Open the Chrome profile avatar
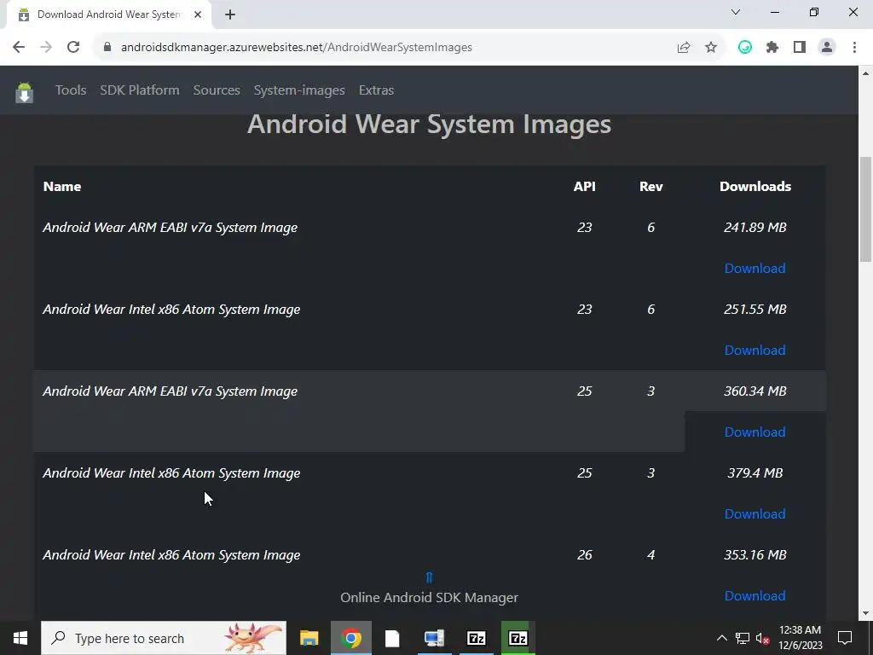The height and width of the screenshot is (655, 873). 827,48
